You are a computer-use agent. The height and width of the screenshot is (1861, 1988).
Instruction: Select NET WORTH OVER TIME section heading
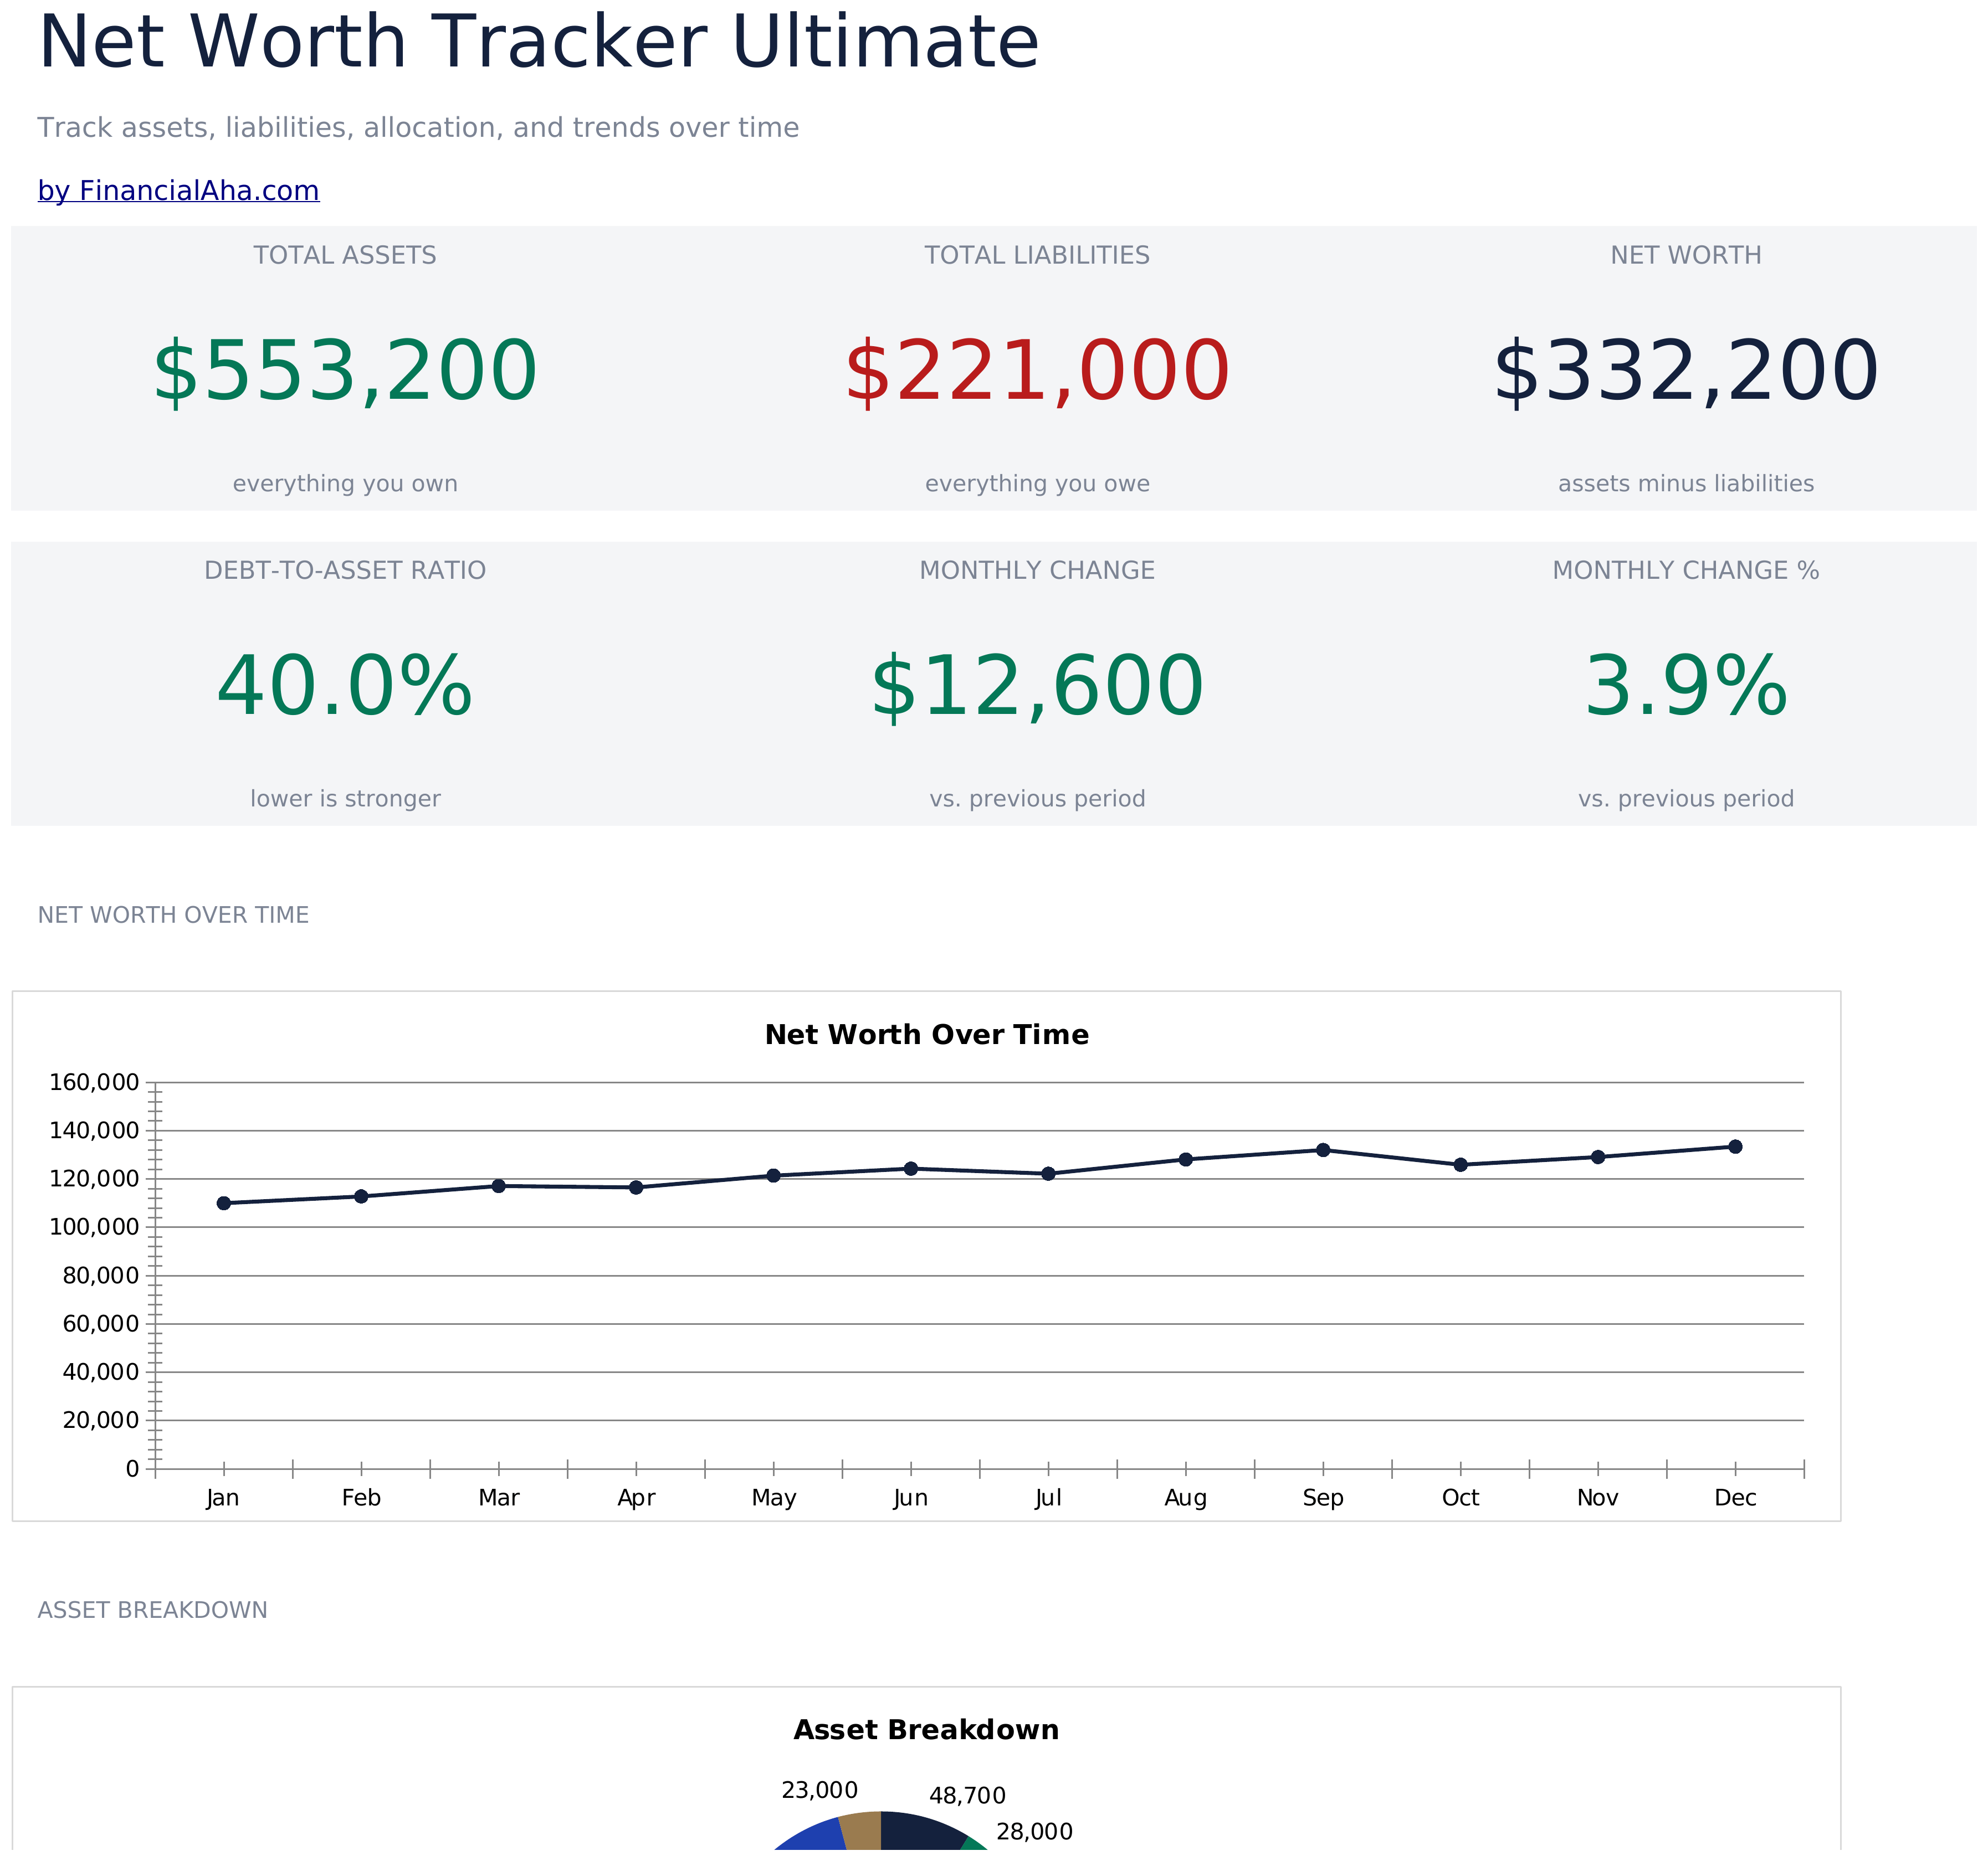(x=173, y=916)
